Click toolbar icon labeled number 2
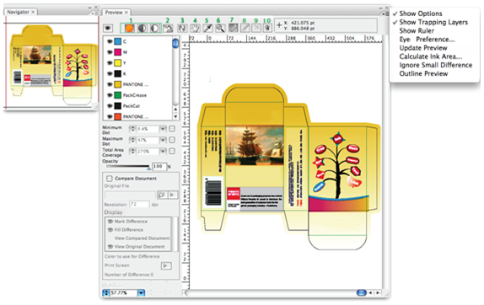 [x=168, y=29]
